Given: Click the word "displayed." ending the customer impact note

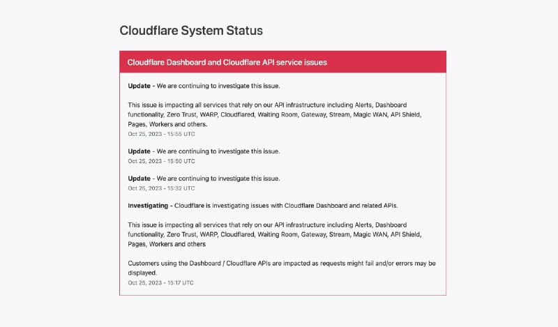Looking at the screenshot, I should click(142, 273).
